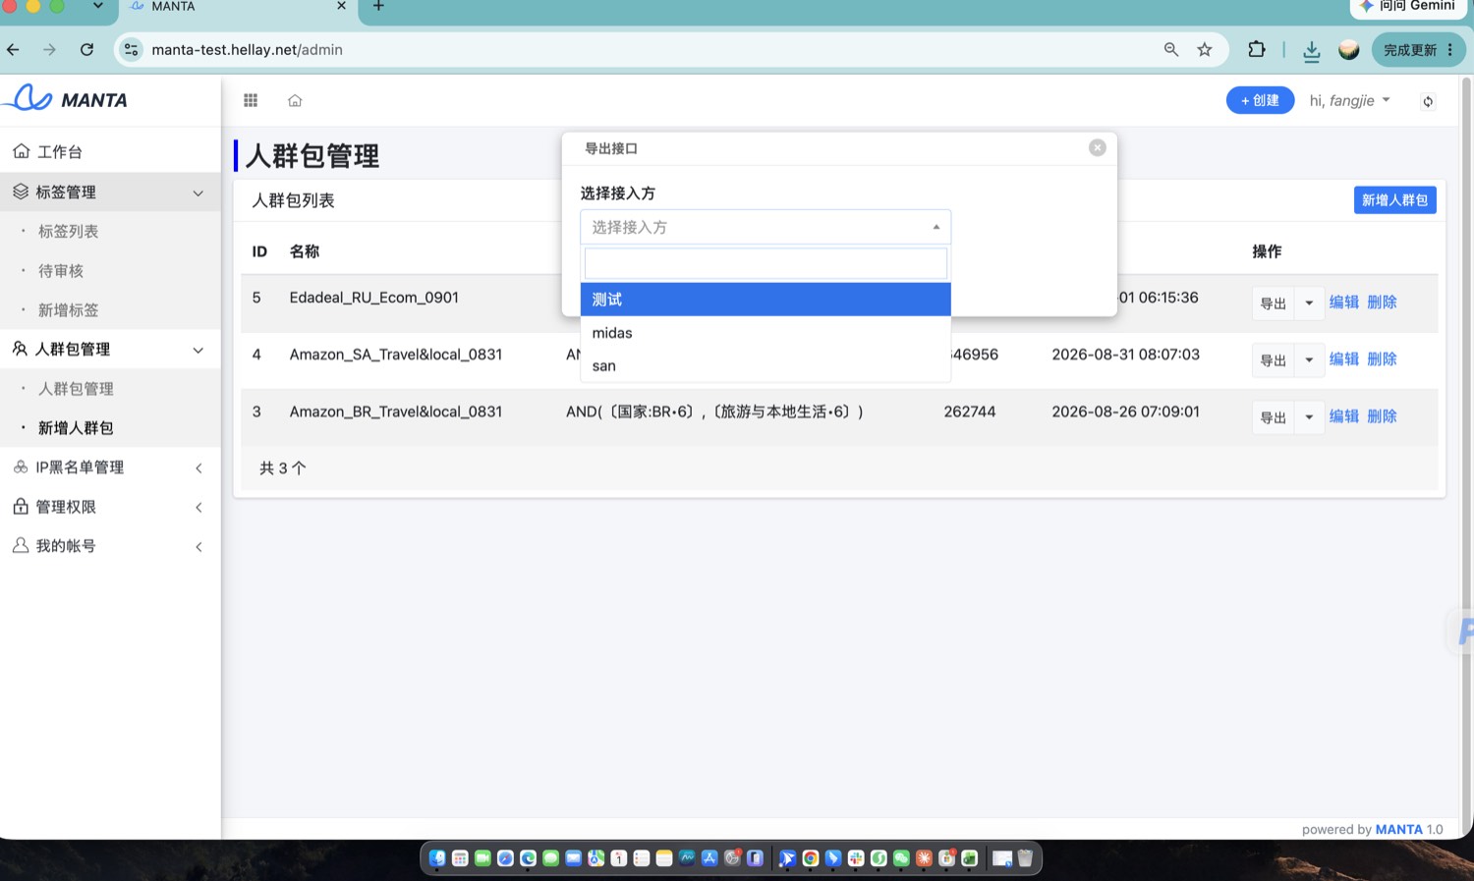This screenshot has height=881, width=1474.
Task: Click the browser address bar URL
Action: click(247, 50)
